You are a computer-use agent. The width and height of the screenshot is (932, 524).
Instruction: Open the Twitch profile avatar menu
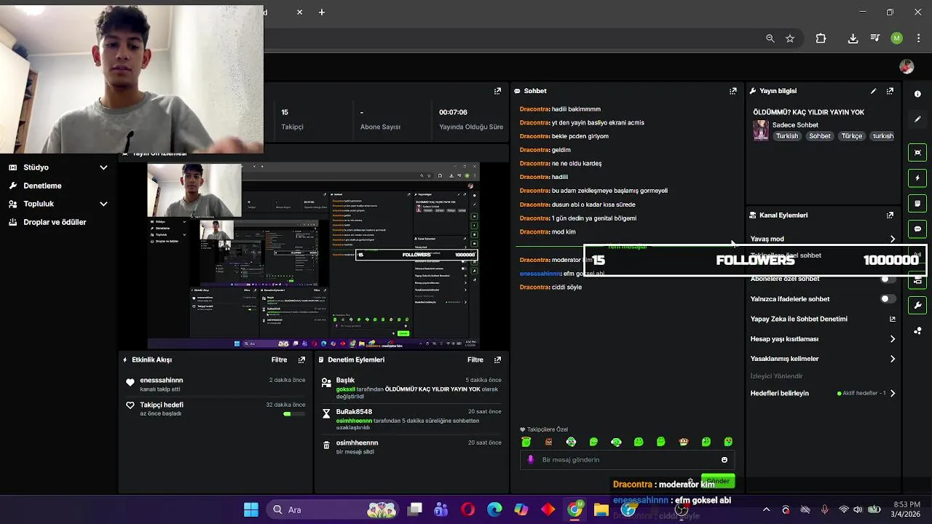(907, 66)
